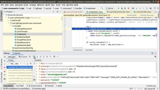Switch to the JsonHandler.java tab

point(143,12)
